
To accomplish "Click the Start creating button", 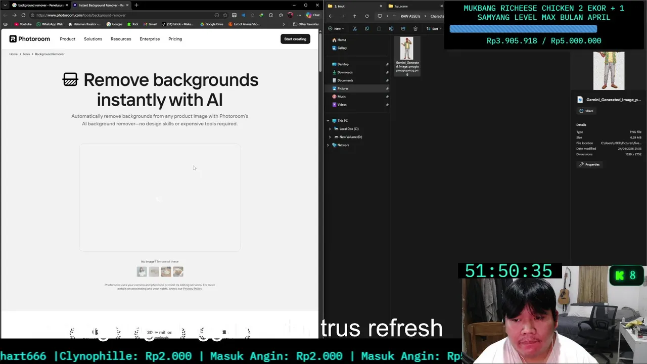I will [295, 39].
